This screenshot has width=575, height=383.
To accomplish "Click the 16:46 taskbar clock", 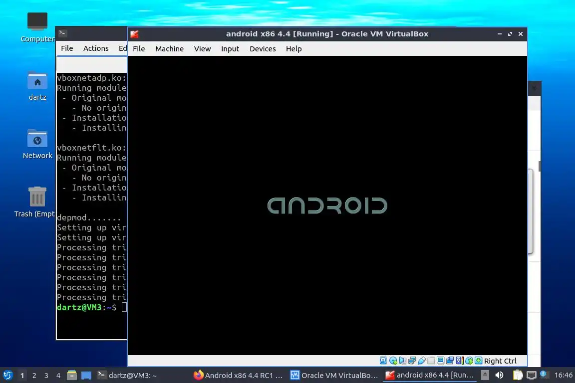I will click(563, 376).
